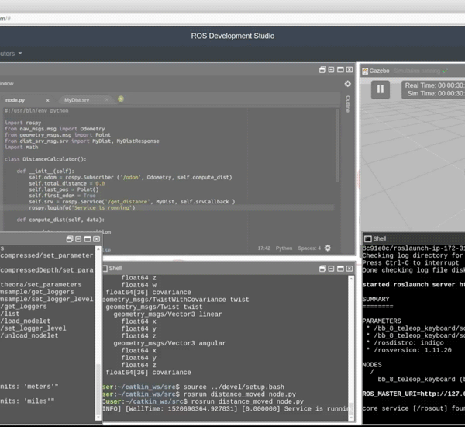Close the middle Shell window
The height and width of the screenshot is (427, 465).
click(x=350, y=269)
